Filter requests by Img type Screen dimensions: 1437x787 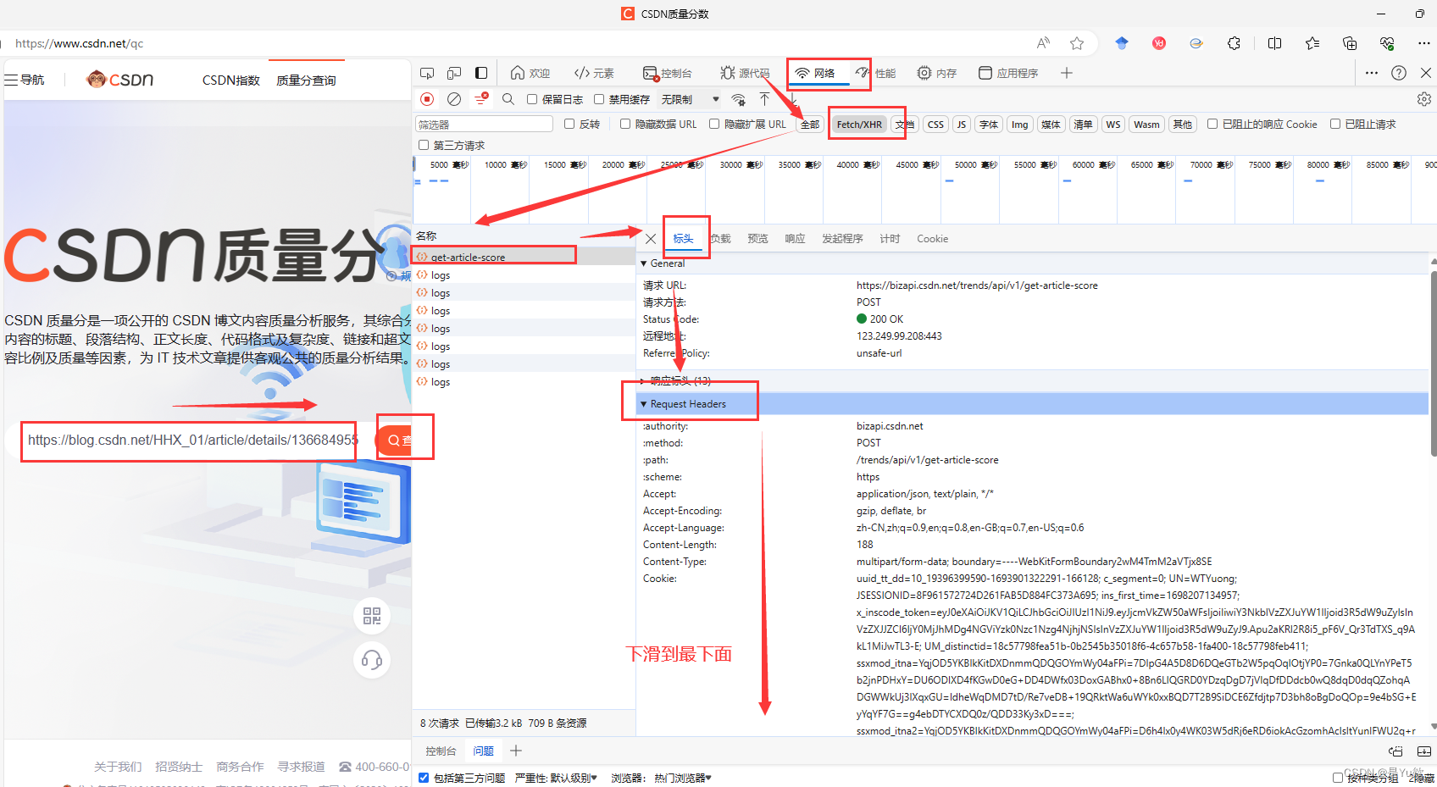[1019, 125]
